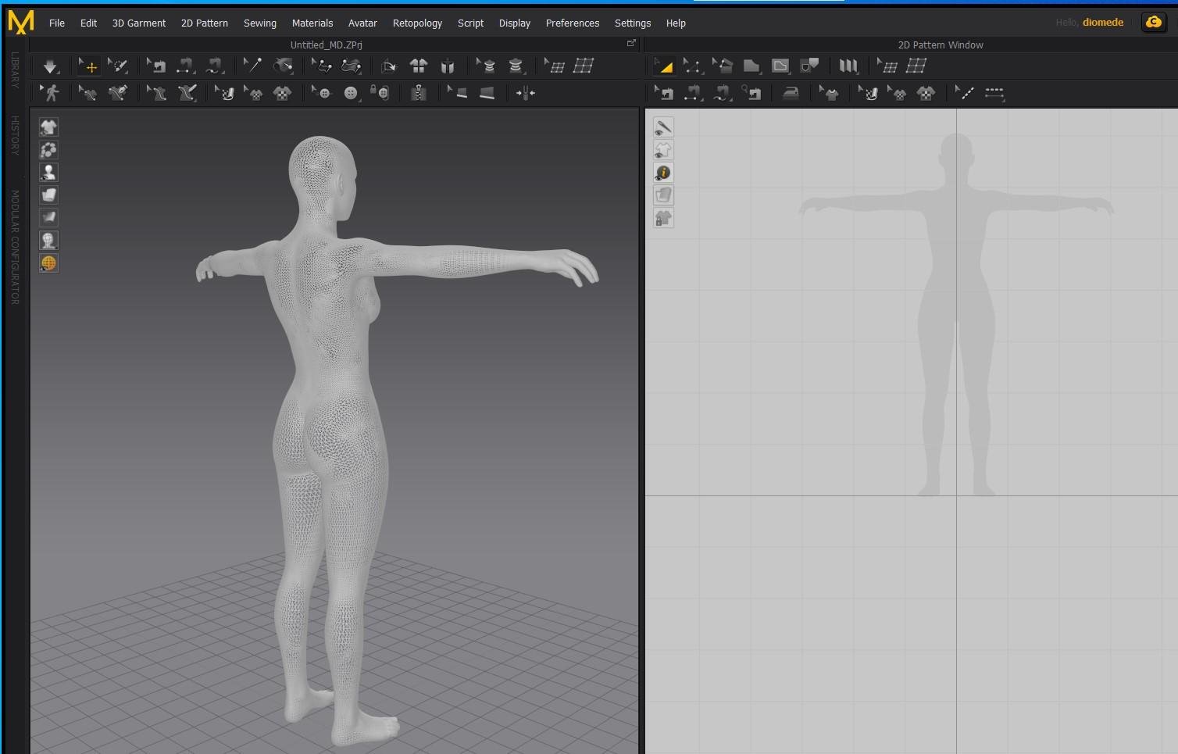Toggle 2D pattern info display icon

[663, 173]
